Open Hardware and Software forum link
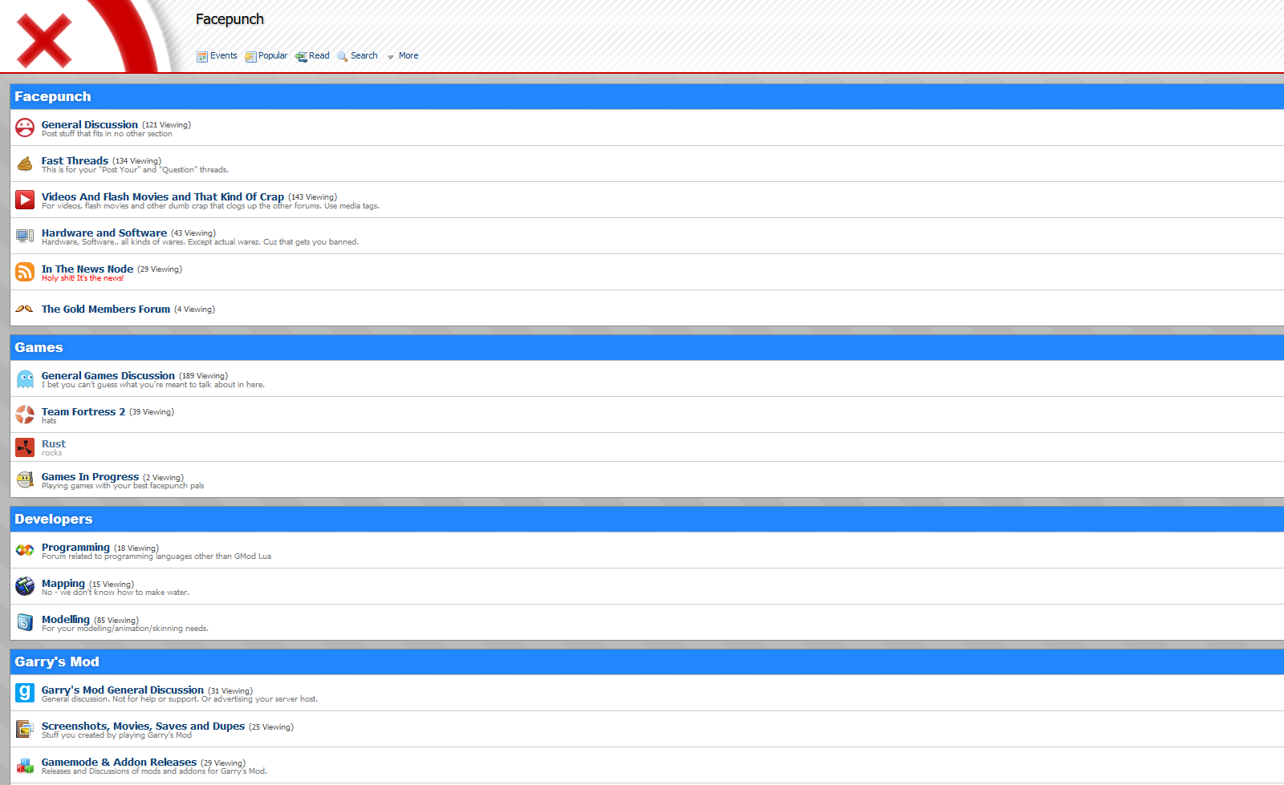Viewport: 1284px width, 785px height. point(104,233)
